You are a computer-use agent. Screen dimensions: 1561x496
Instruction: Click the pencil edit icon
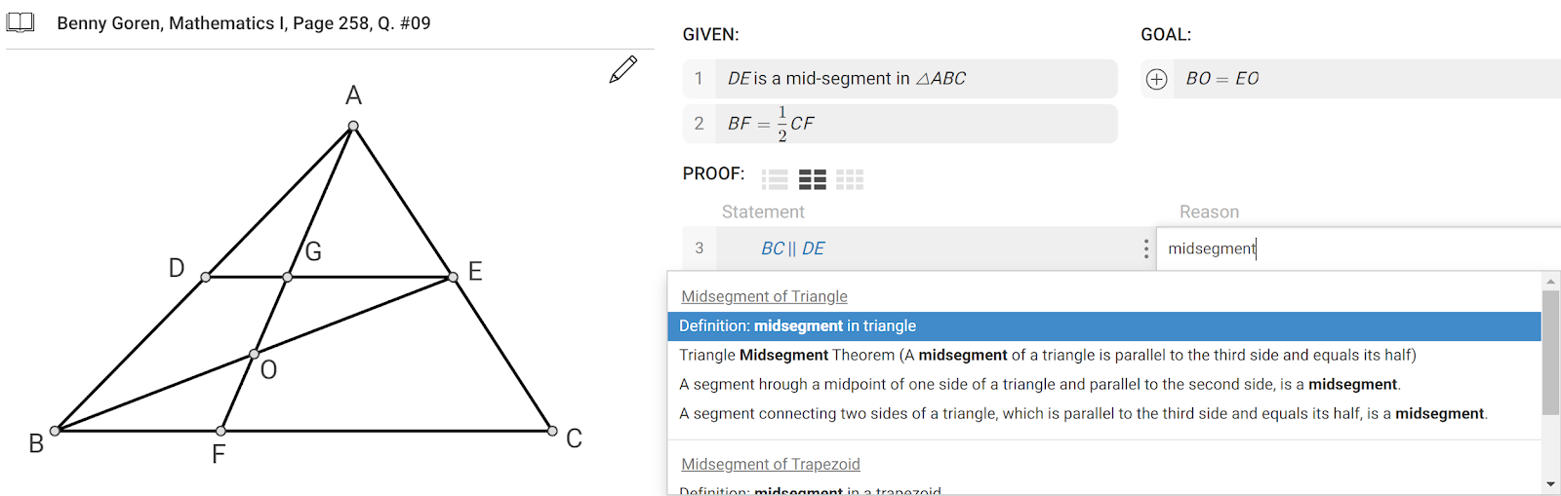point(622,69)
